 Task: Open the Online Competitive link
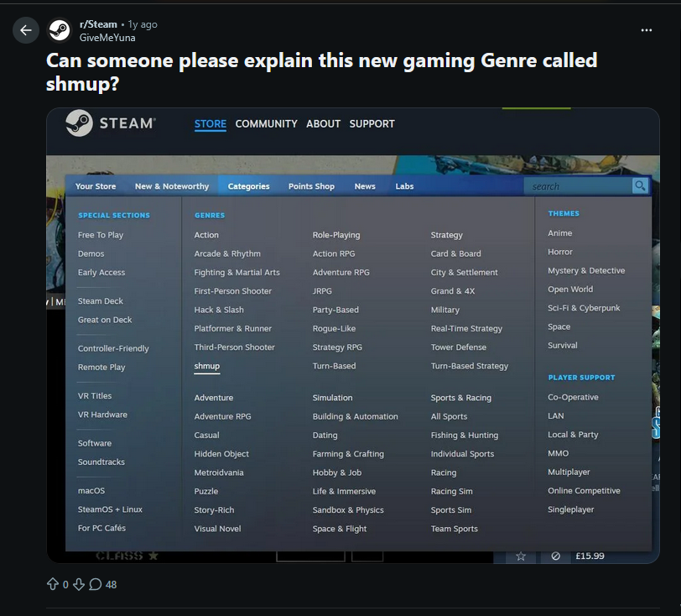pos(584,490)
